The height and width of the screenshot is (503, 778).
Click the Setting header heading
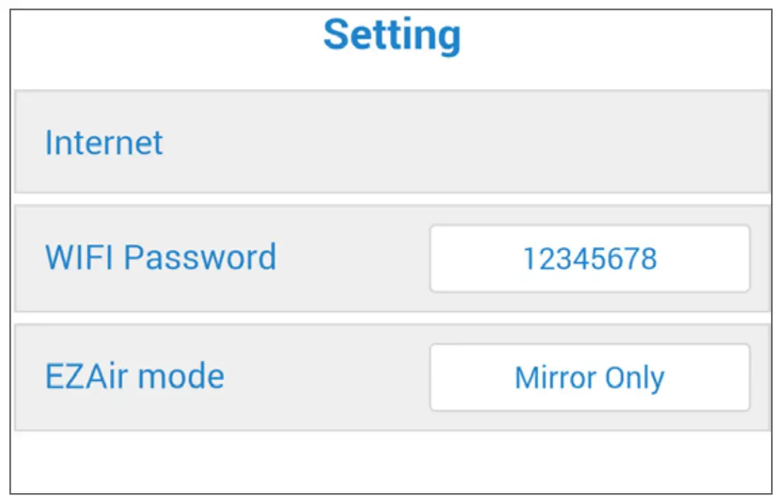pyautogui.click(x=391, y=35)
